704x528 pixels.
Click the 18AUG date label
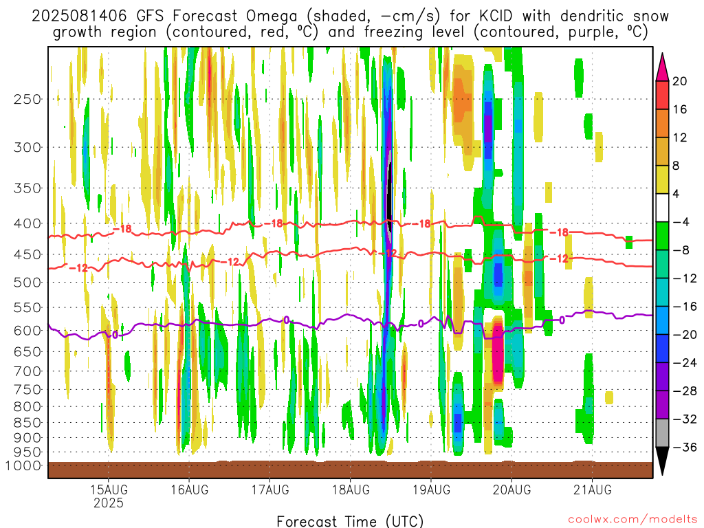coord(351,489)
